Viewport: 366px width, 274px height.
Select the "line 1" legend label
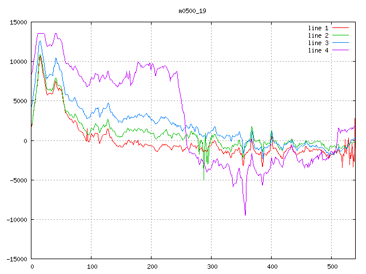319,28
